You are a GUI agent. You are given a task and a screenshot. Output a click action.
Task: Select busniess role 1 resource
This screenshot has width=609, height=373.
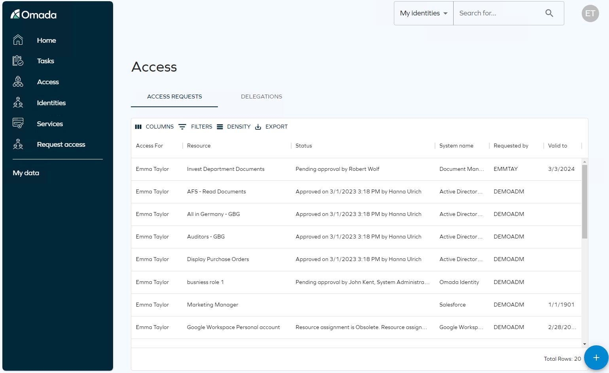coord(205,282)
